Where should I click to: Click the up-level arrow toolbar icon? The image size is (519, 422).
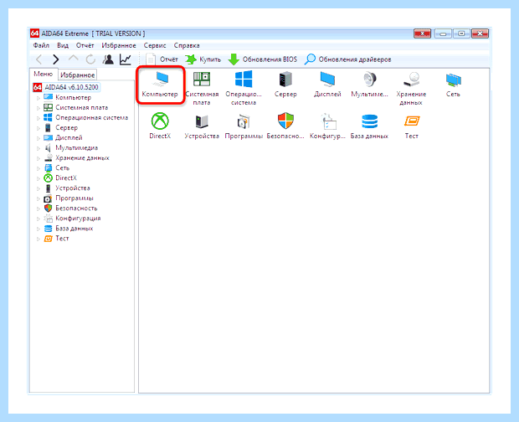(x=73, y=59)
